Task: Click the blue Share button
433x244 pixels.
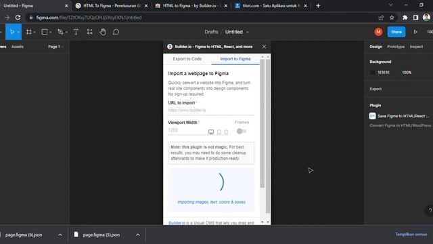Action: point(396,32)
